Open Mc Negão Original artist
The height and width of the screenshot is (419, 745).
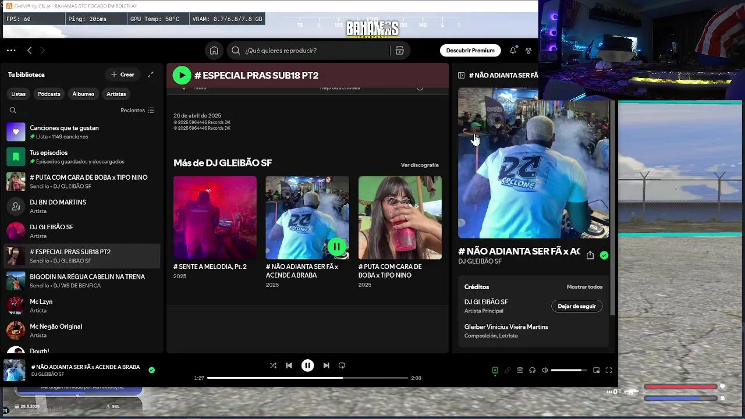coord(82,331)
